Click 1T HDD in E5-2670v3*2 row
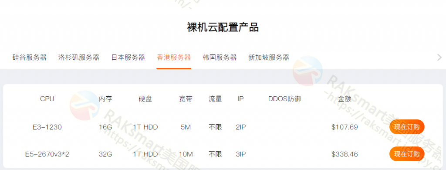The image size is (446, 170). click(x=145, y=154)
